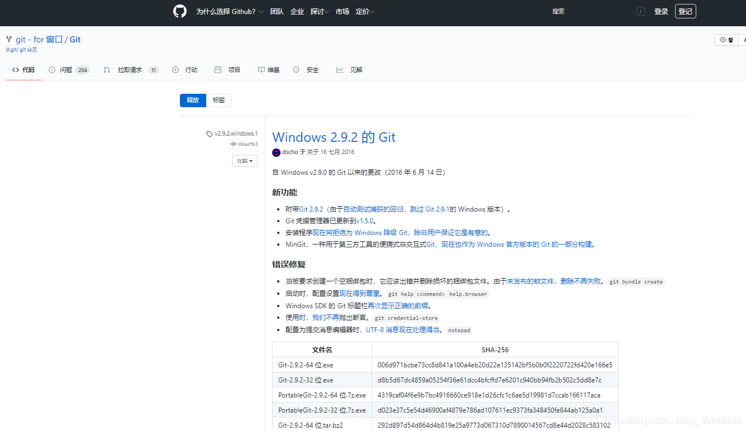Click the 11 pull requests count badge
746x431 pixels.
(154, 70)
